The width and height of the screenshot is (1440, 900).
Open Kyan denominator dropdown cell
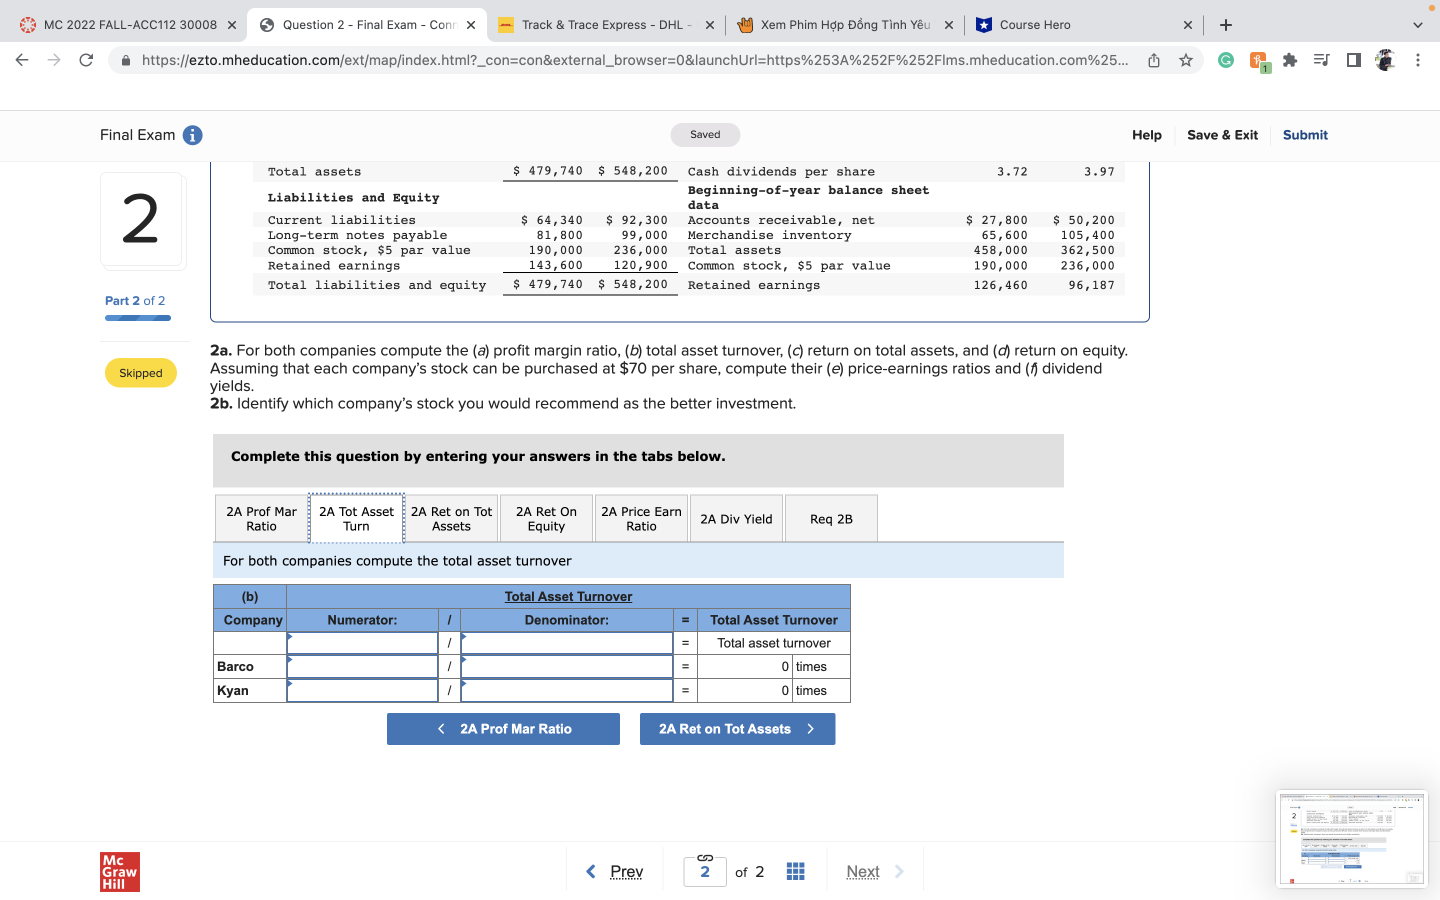tap(566, 690)
